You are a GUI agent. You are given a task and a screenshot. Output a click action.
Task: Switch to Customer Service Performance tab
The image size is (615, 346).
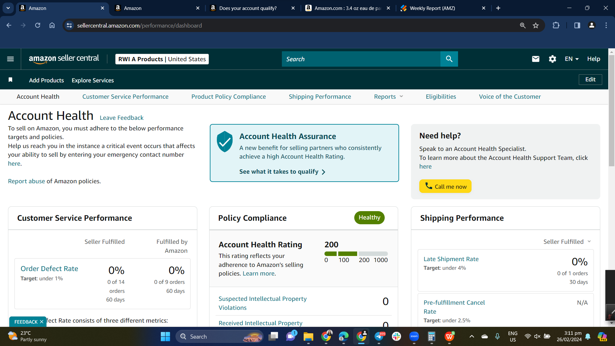[125, 97]
